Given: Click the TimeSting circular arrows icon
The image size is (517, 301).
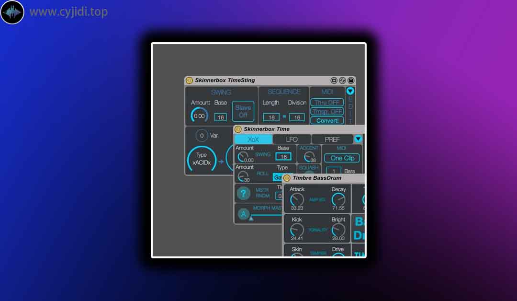Looking at the screenshot, I should click(x=342, y=81).
